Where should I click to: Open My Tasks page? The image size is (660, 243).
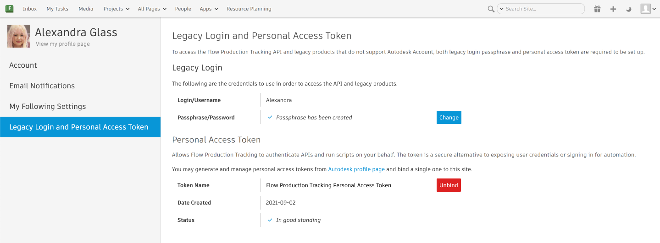pyautogui.click(x=57, y=9)
